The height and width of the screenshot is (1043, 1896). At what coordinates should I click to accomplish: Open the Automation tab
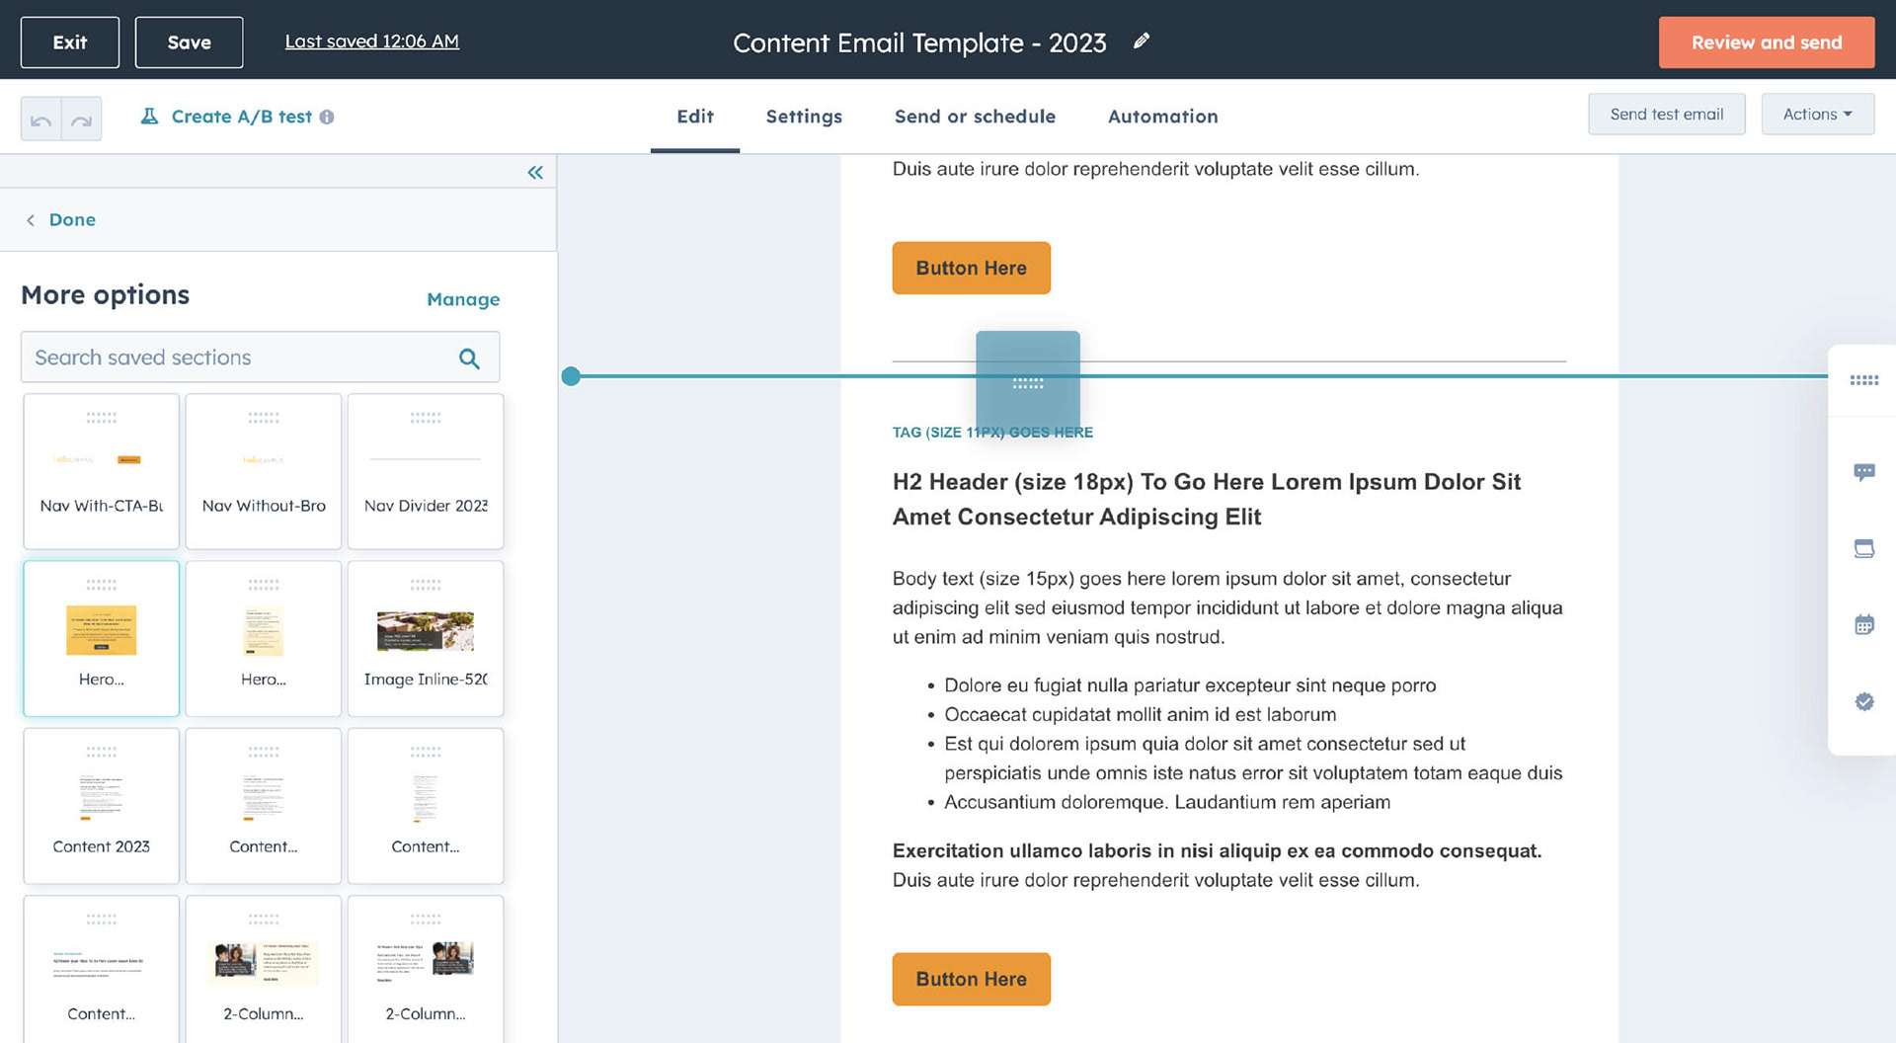tap(1162, 117)
